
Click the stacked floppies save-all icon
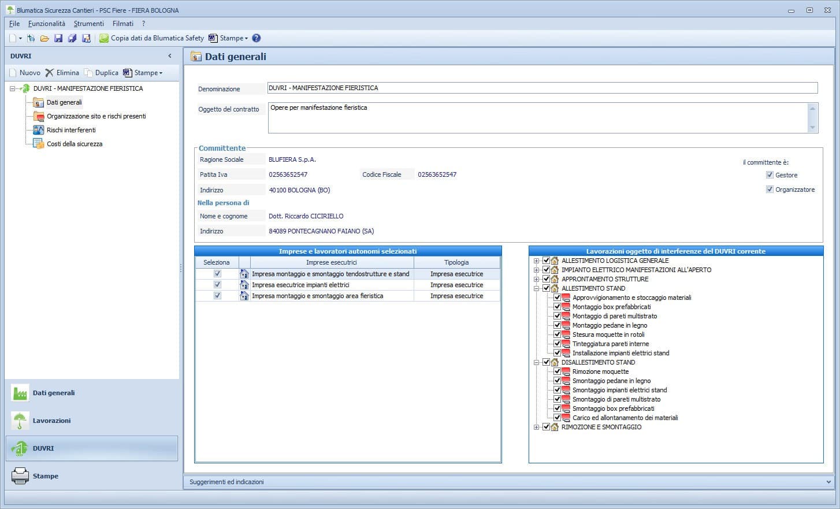(x=72, y=38)
